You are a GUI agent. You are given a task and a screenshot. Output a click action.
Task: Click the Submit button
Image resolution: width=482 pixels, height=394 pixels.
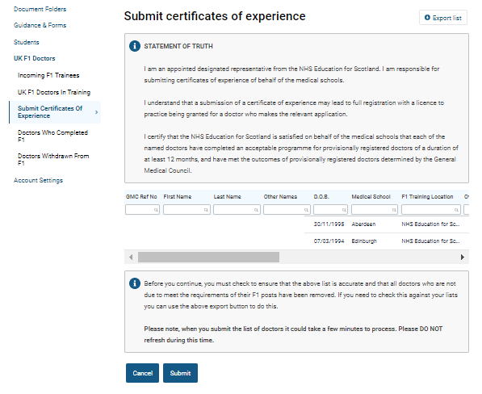180,373
